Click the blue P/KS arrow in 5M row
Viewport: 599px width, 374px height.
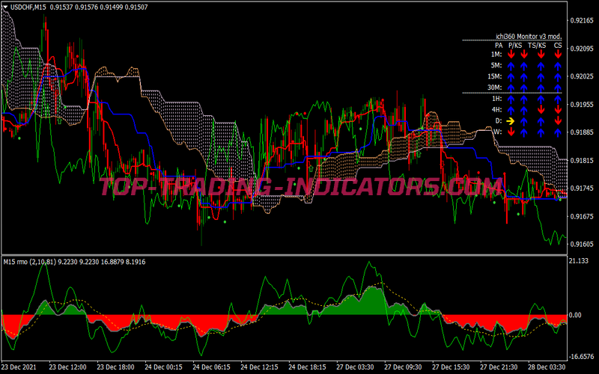click(523, 66)
